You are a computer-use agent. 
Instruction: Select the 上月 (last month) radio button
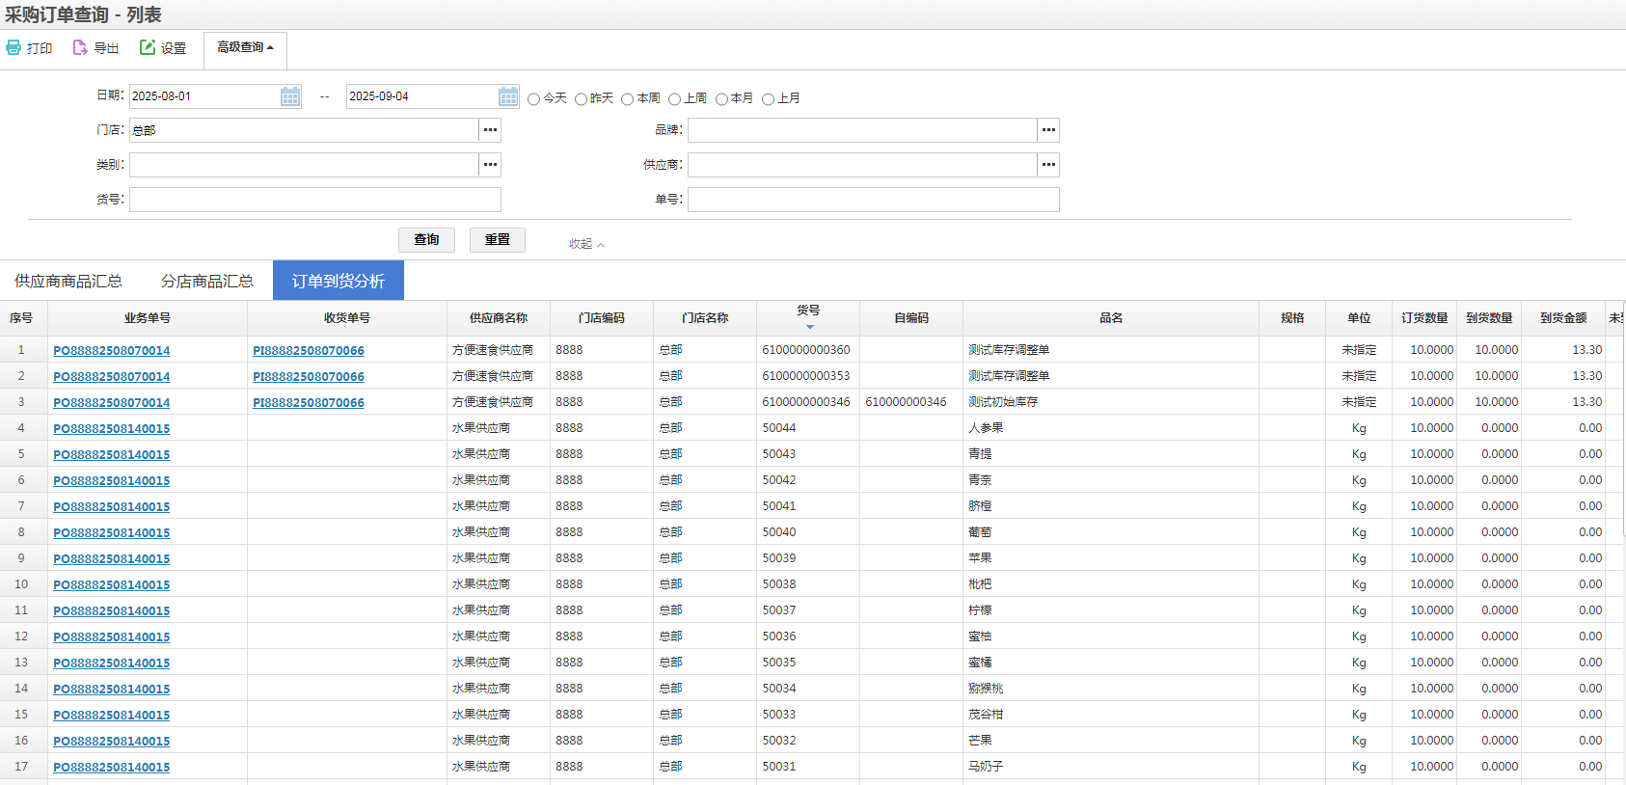(768, 99)
